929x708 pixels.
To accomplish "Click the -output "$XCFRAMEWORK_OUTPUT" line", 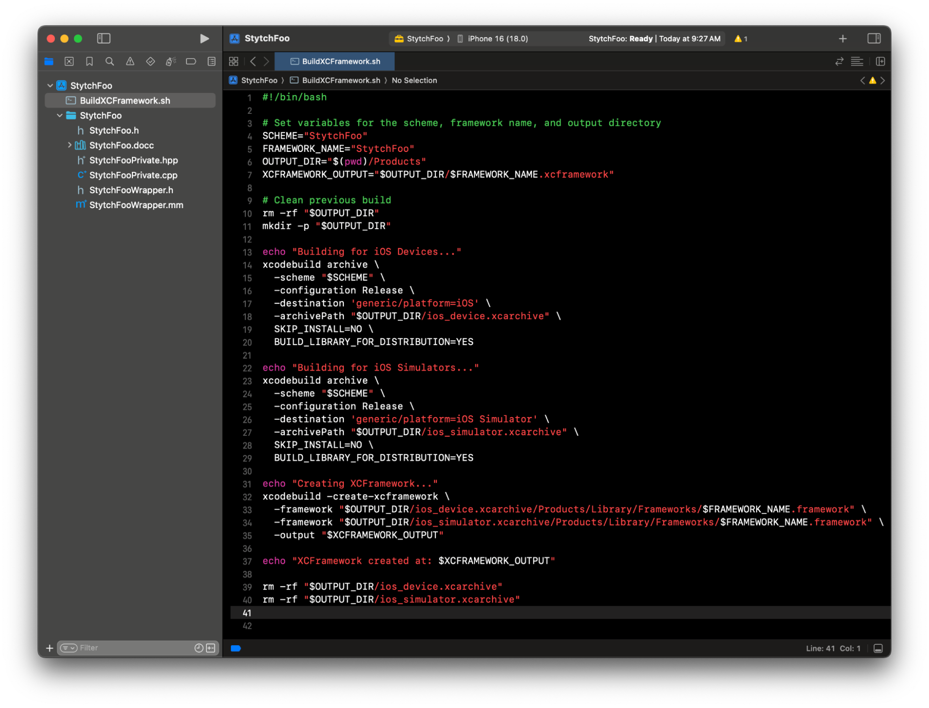I will coord(358,535).
